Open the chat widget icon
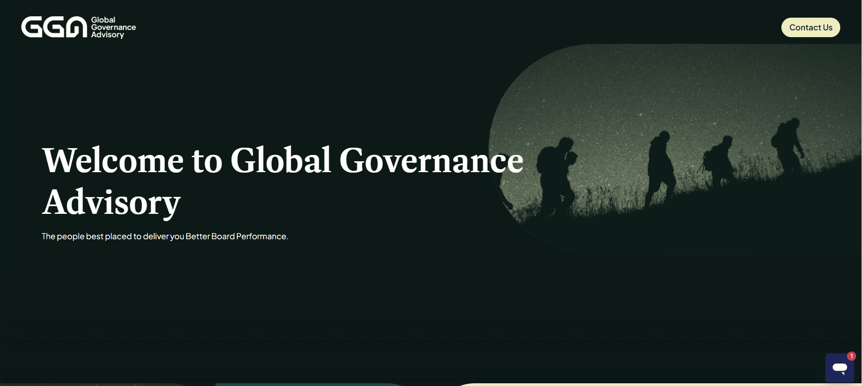This screenshot has width=862, height=386. [x=839, y=367]
